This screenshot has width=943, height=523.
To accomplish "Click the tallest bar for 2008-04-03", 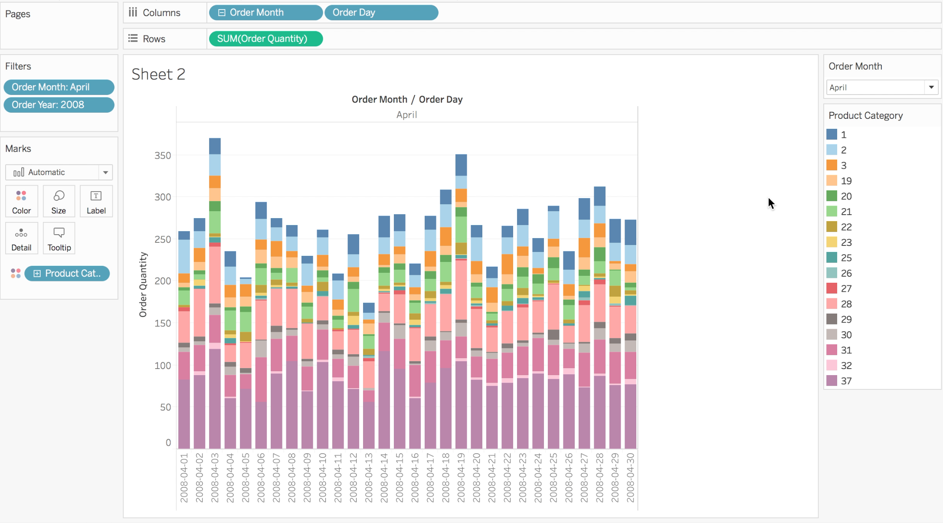I will [x=215, y=293].
